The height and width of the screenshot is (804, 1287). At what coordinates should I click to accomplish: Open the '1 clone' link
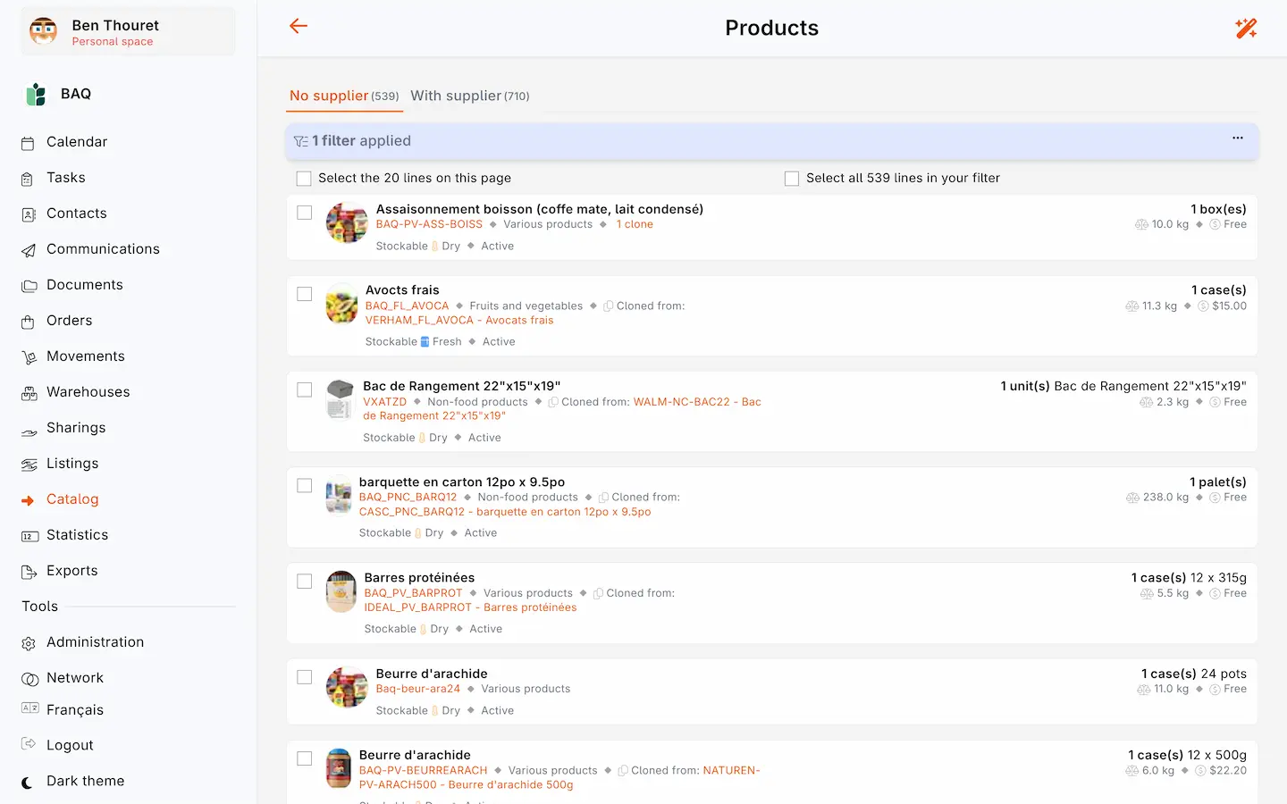pos(635,224)
